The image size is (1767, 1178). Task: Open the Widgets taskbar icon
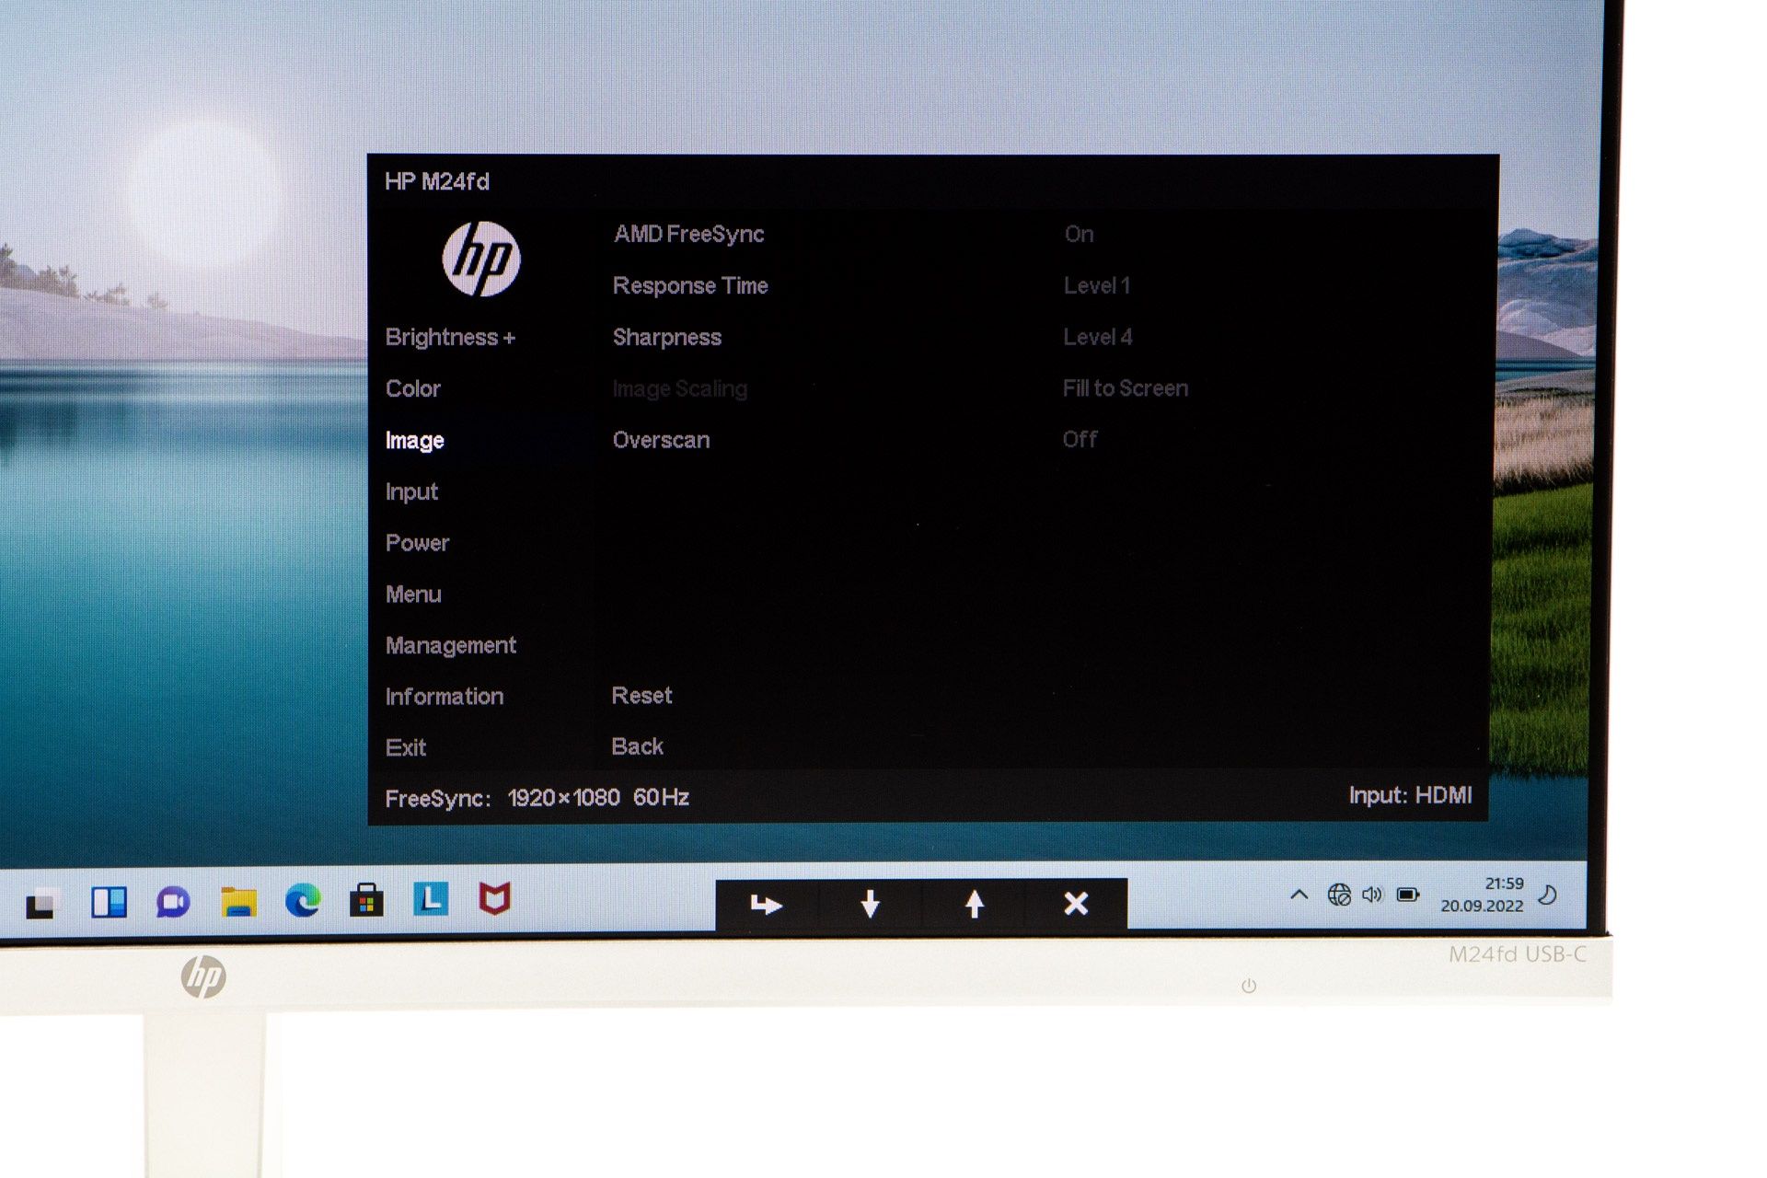109,903
